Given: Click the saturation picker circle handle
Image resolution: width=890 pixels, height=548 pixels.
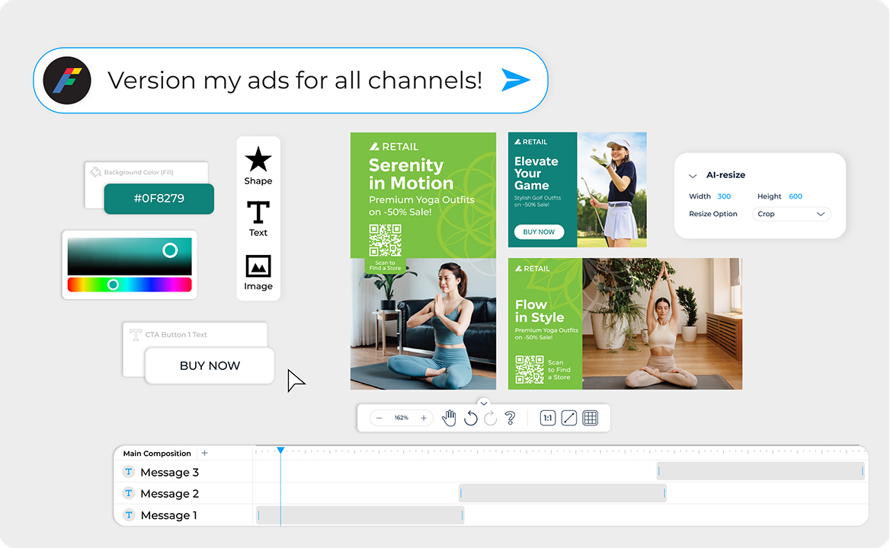Looking at the screenshot, I should coord(170,250).
